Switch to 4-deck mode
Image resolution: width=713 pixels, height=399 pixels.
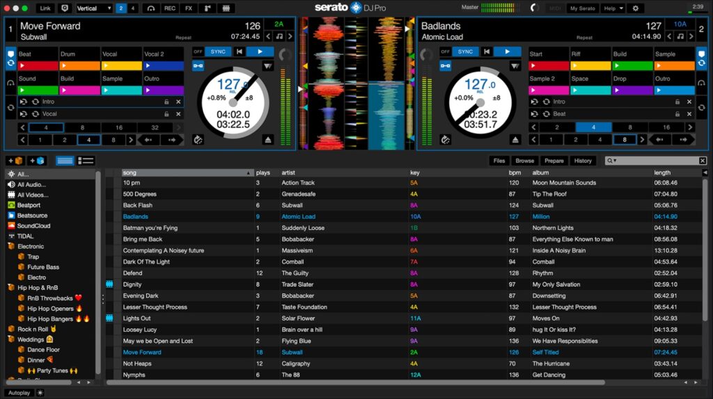[x=133, y=8]
